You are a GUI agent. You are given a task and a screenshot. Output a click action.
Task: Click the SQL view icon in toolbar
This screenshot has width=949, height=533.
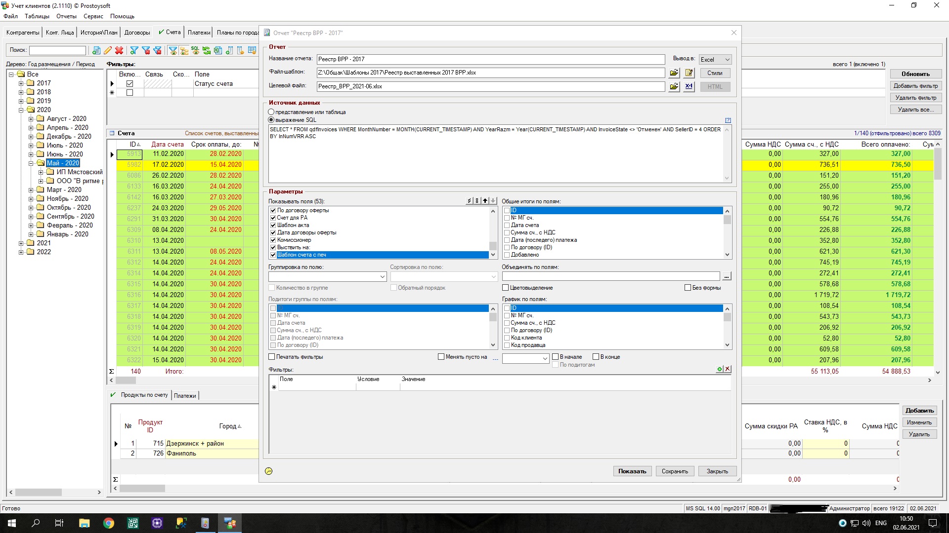click(x=195, y=50)
